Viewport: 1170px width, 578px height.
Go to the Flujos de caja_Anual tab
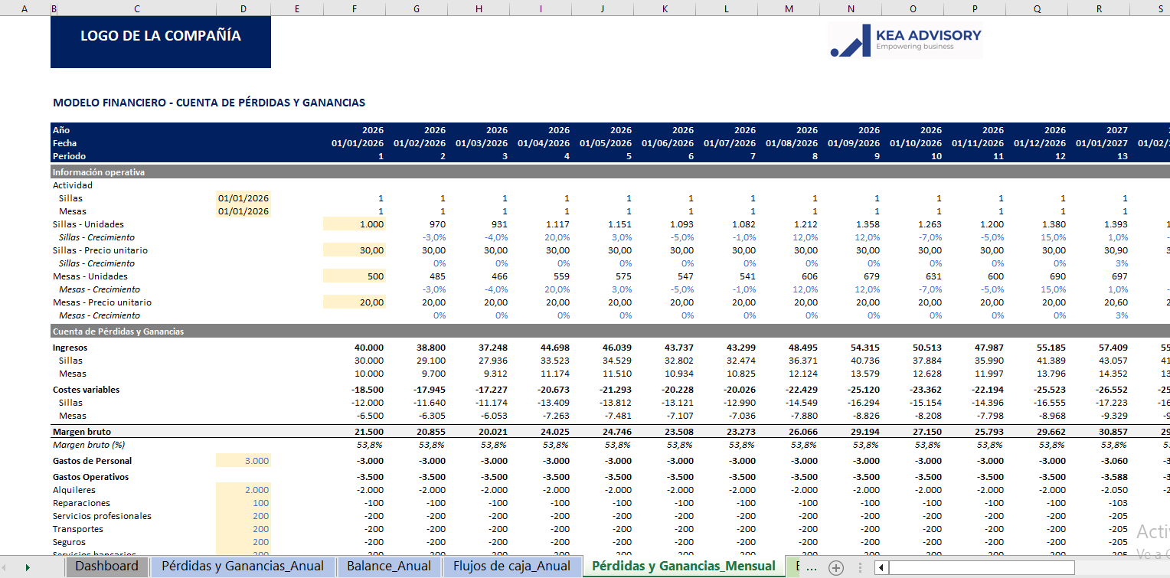pyautogui.click(x=511, y=567)
